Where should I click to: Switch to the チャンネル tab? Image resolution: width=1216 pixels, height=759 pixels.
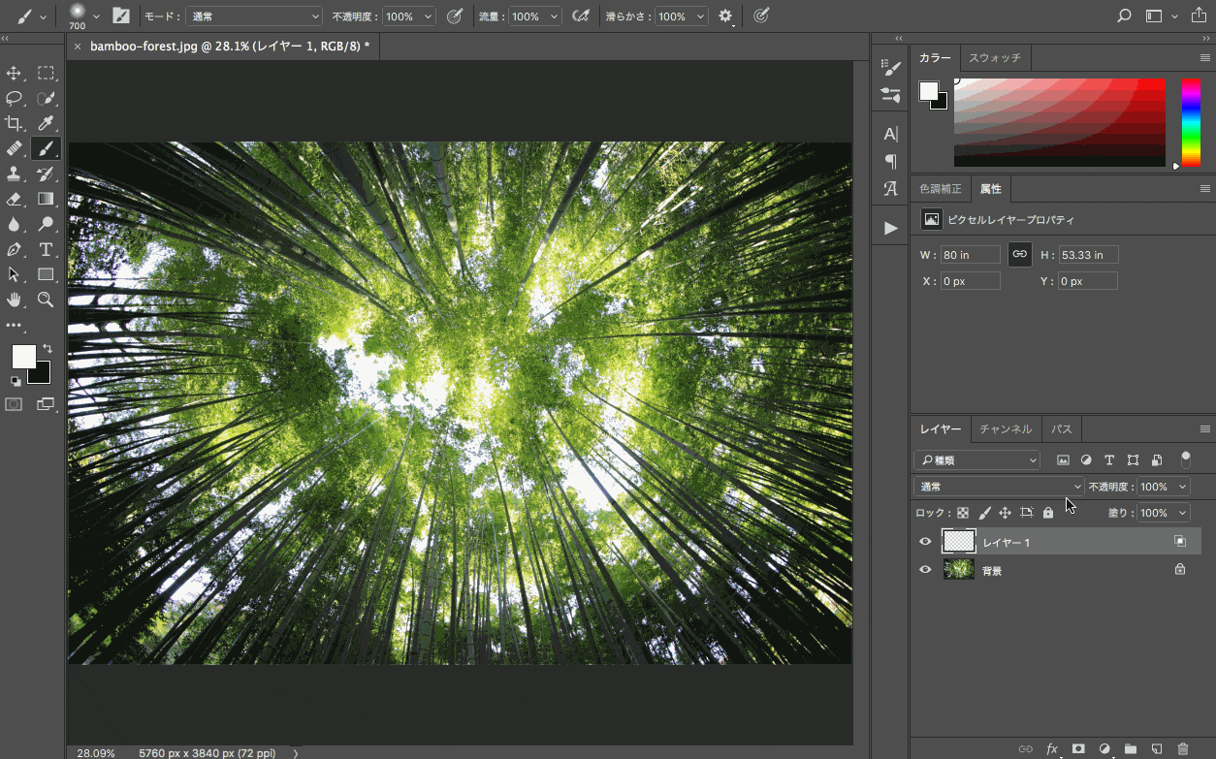(1006, 428)
